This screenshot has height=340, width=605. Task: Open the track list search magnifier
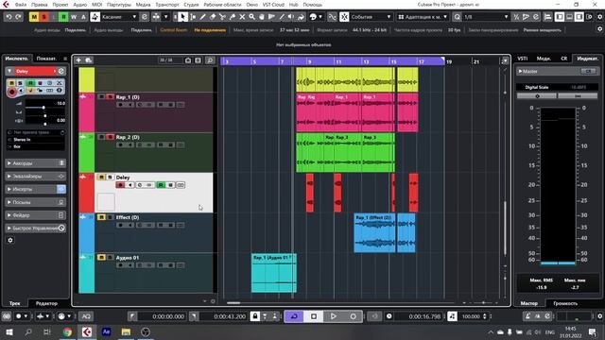tap(210, 60)
